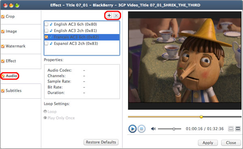
Task: Start playback with the play button
Action: point(132,129)
